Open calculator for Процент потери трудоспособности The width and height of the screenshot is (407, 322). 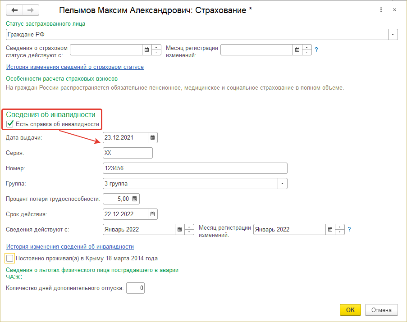coord(136,199)
